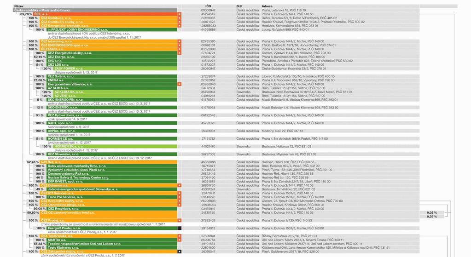The height and width of the screenshot is (257, 471).
Task: Click the 0,02 % value on the right
Action: [x=432, y=212]
